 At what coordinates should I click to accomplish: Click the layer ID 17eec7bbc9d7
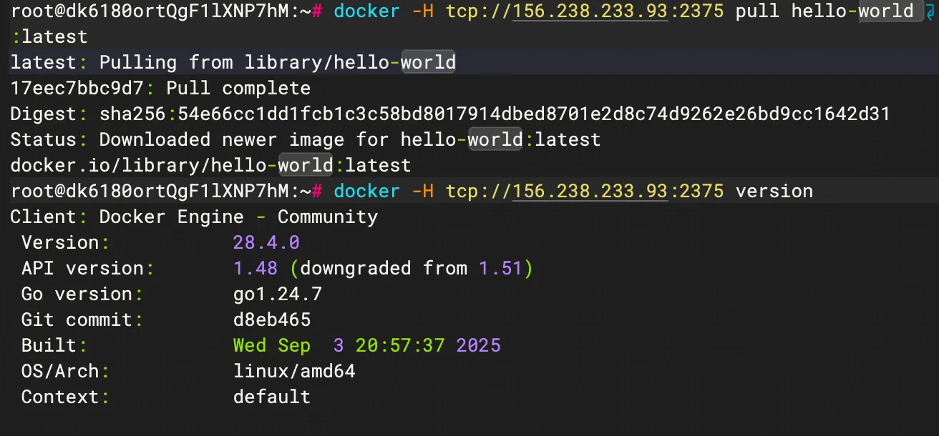(x=77, y=89)
